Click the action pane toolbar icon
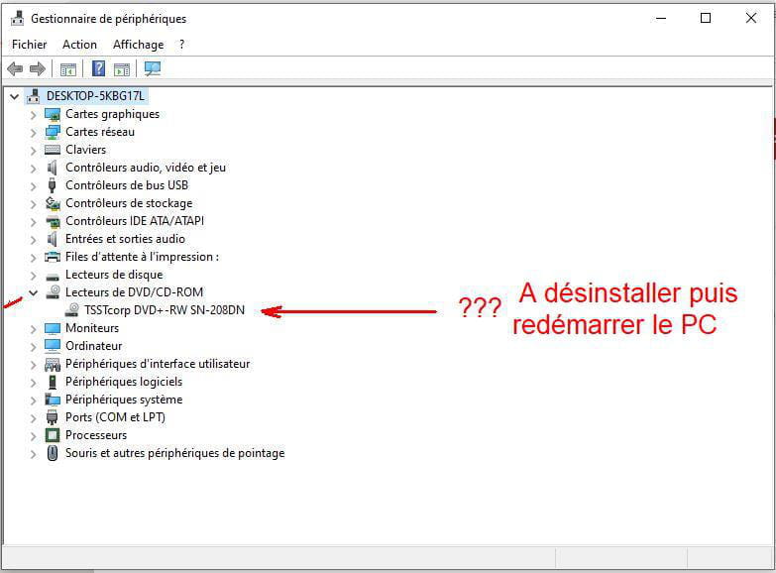 121,69
